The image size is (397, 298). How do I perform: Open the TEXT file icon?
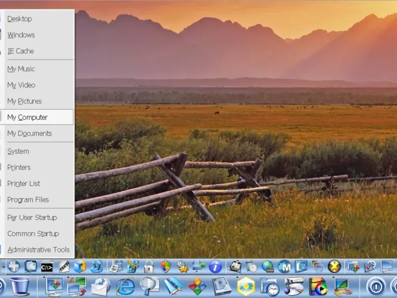[x=64, y=267]
